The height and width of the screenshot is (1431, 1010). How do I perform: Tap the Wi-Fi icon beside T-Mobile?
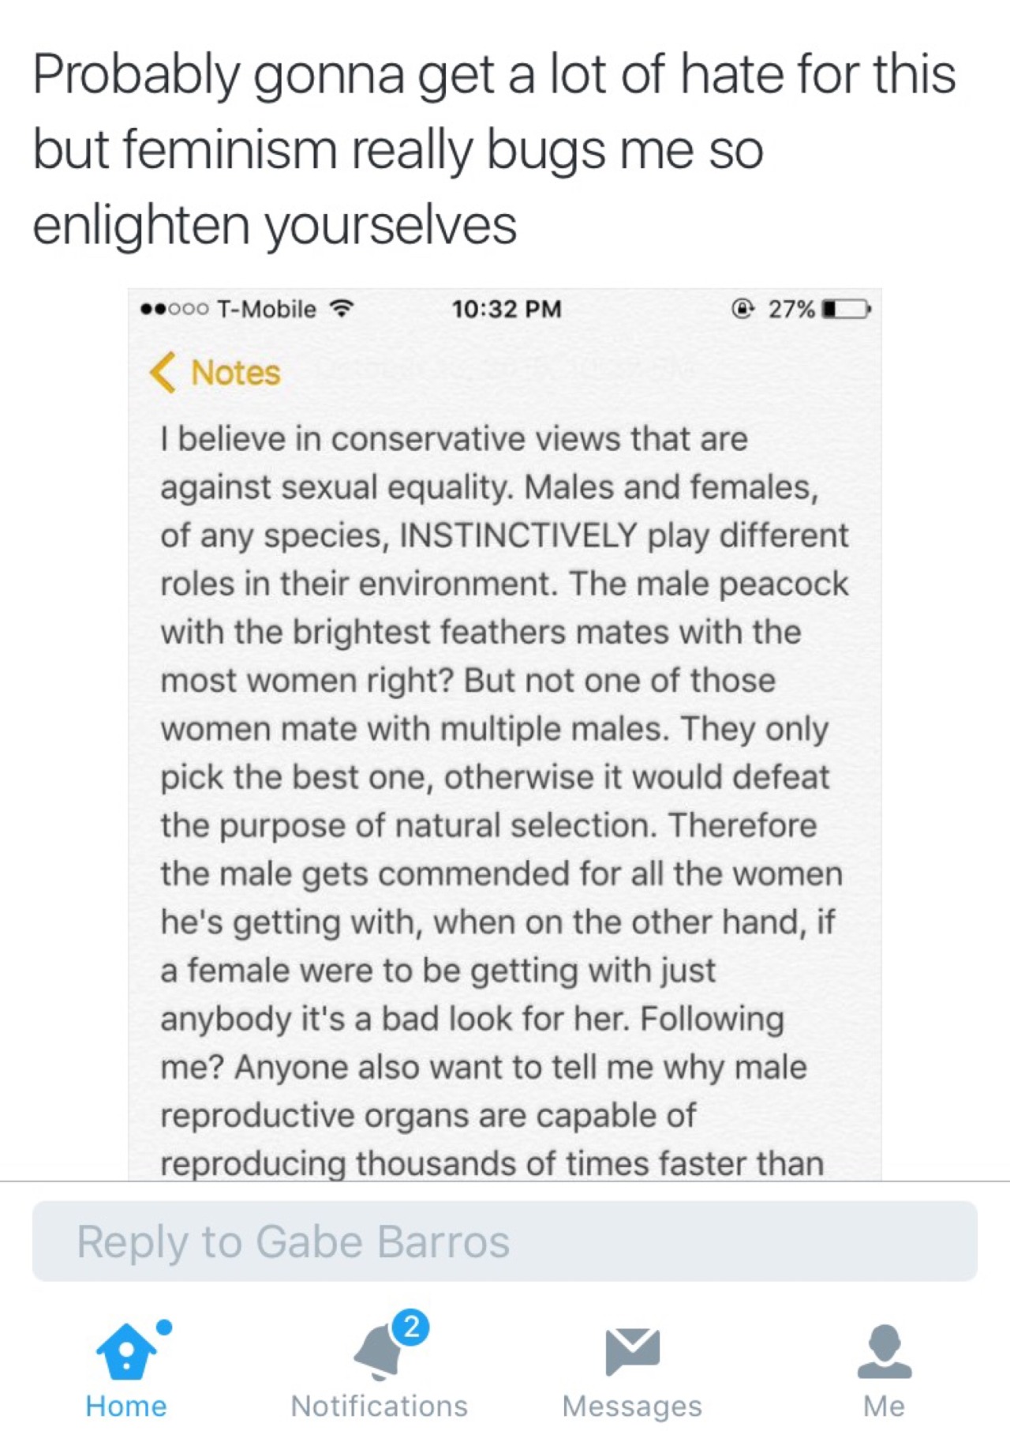click(342, 309)
